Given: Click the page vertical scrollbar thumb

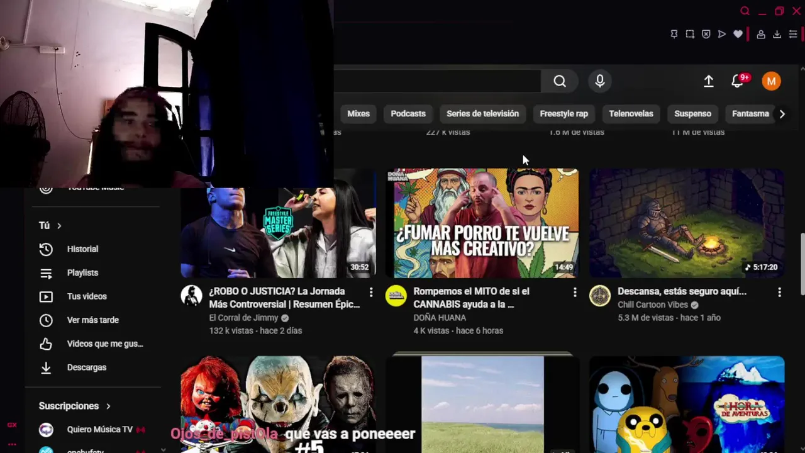Looking at the screenshot, I should [802, 264].
